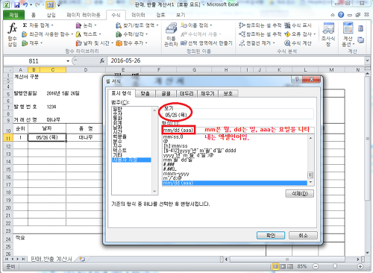Open the Error Checking (오류 검사) dropdown
This screenshot has width=373, height=273.
[300, 34]
